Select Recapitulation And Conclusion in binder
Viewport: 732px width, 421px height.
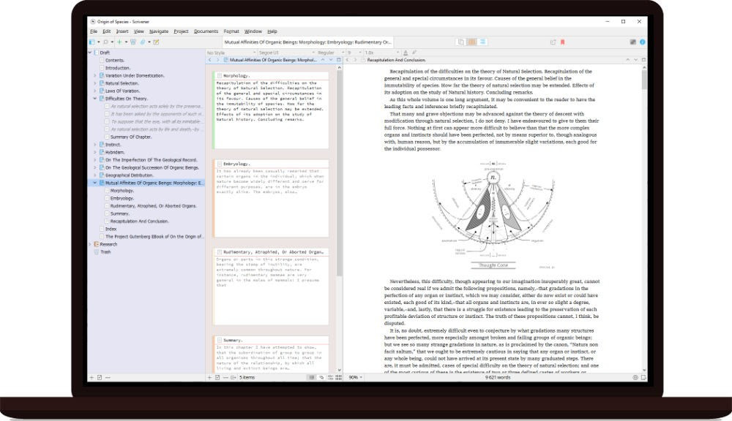(140, 221)
